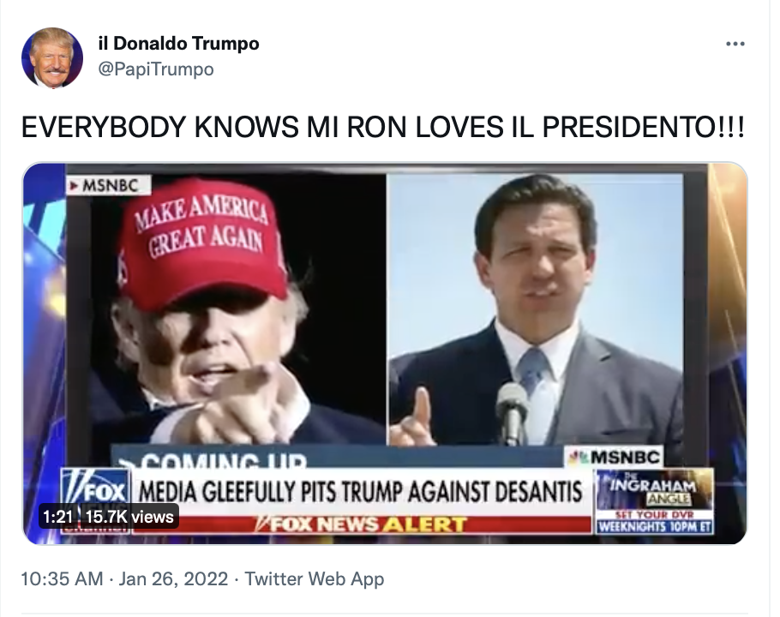Select the EVERYBODY KNOWS MI RON tweet text

(382, 128)
